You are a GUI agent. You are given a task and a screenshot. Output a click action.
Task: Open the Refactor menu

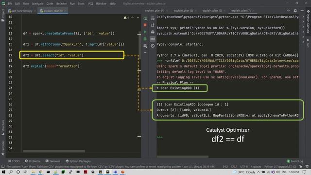point(62,3)
